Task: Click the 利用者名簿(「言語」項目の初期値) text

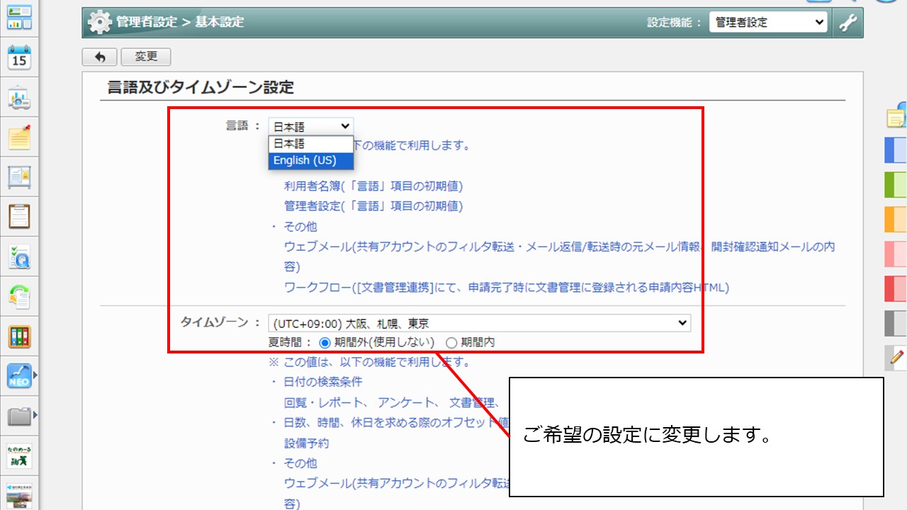Action: (x=373, y=186)
